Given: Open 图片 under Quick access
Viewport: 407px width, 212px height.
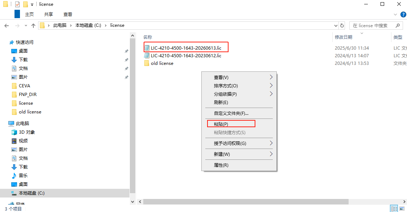Looking at the screenshot, I should coord(23,77).
